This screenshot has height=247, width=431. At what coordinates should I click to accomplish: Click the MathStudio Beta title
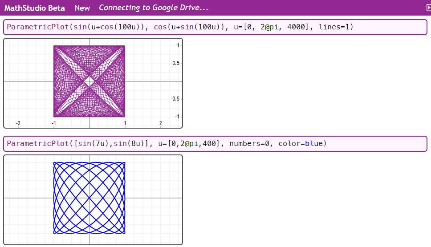tap(35, 8)
